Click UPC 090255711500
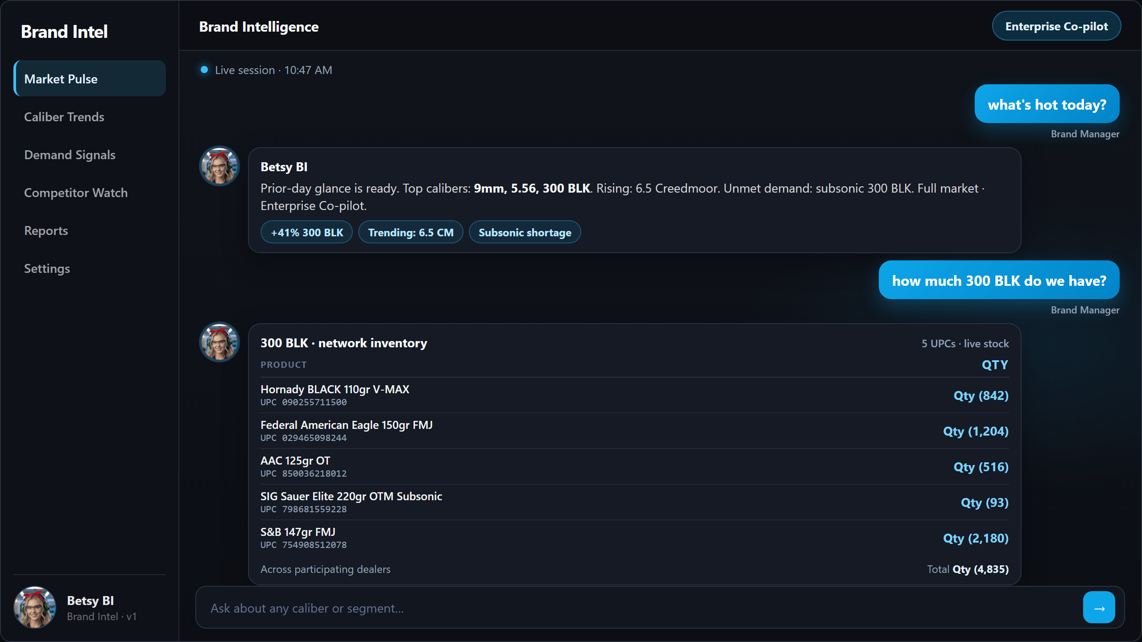This screenshot has width=1142, height=642. 303,402
